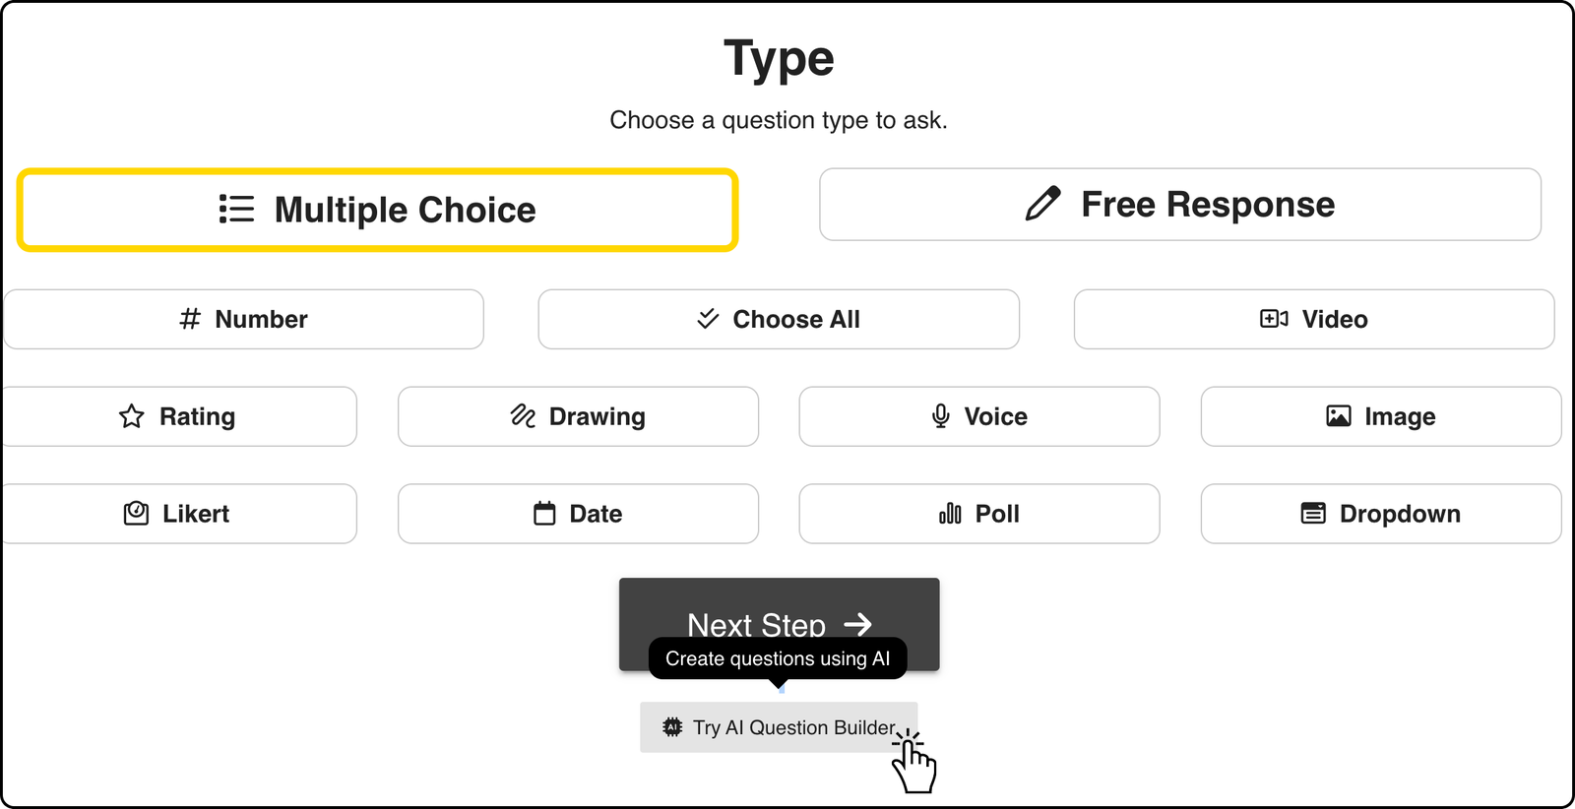This screenshot has width=1575, height=809.
Task: Click the star icon beside Rating
Action: (x=132, y=416)
